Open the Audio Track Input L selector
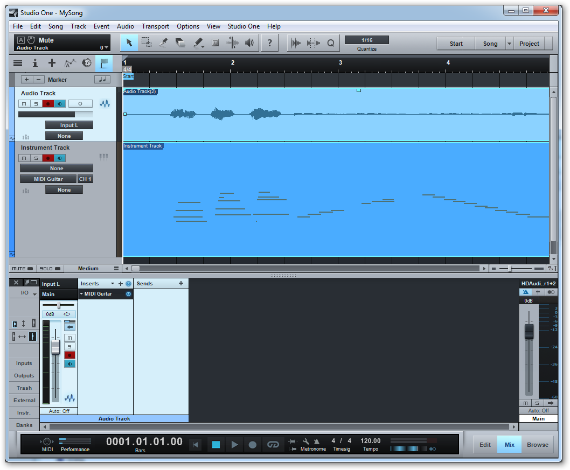Viewport: 570px width, 470px height. tap(69, 125)
